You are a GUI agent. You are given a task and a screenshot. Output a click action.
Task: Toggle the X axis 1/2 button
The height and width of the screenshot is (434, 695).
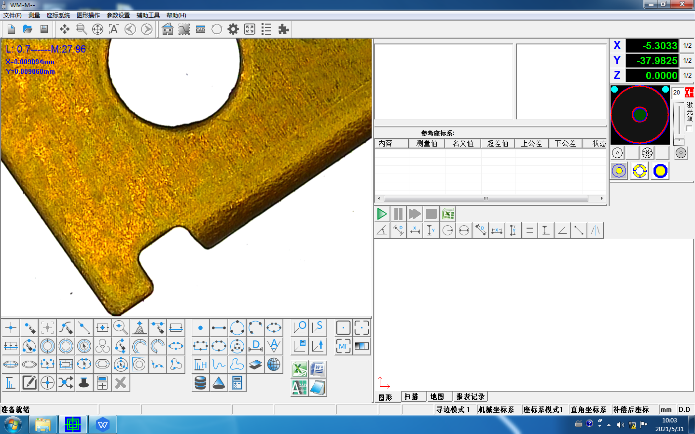pos(687,46)
